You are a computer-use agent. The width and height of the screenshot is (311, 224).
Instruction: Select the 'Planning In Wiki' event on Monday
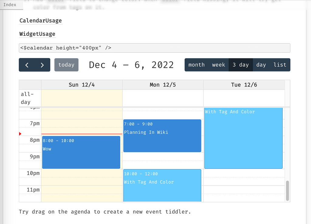[162, 135]
